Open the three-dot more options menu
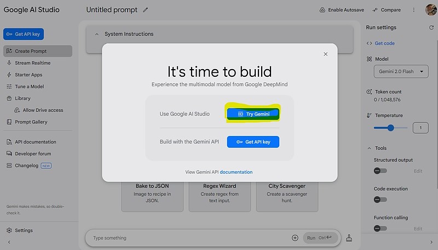 (414, 10)
